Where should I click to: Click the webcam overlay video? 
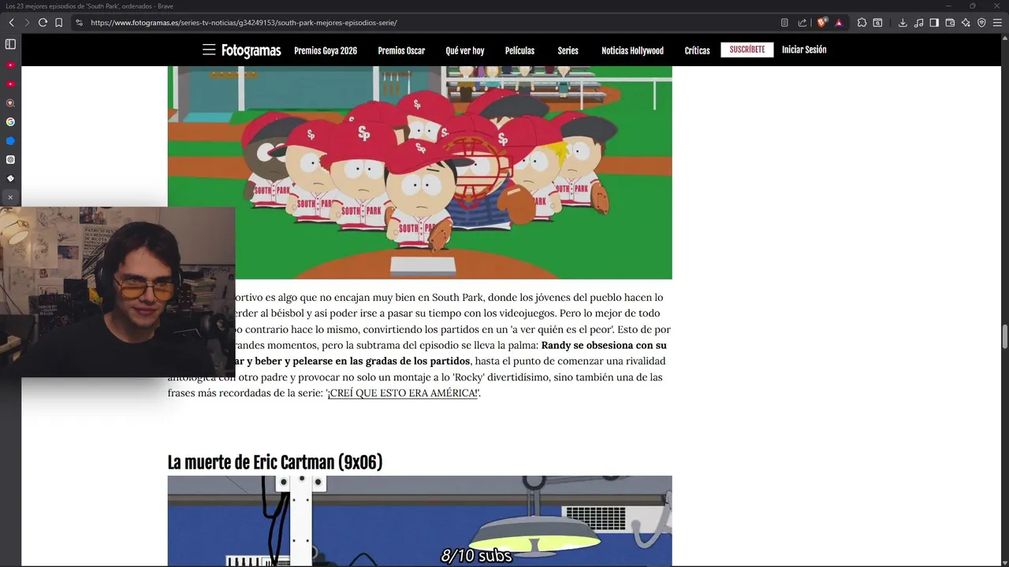117,292
